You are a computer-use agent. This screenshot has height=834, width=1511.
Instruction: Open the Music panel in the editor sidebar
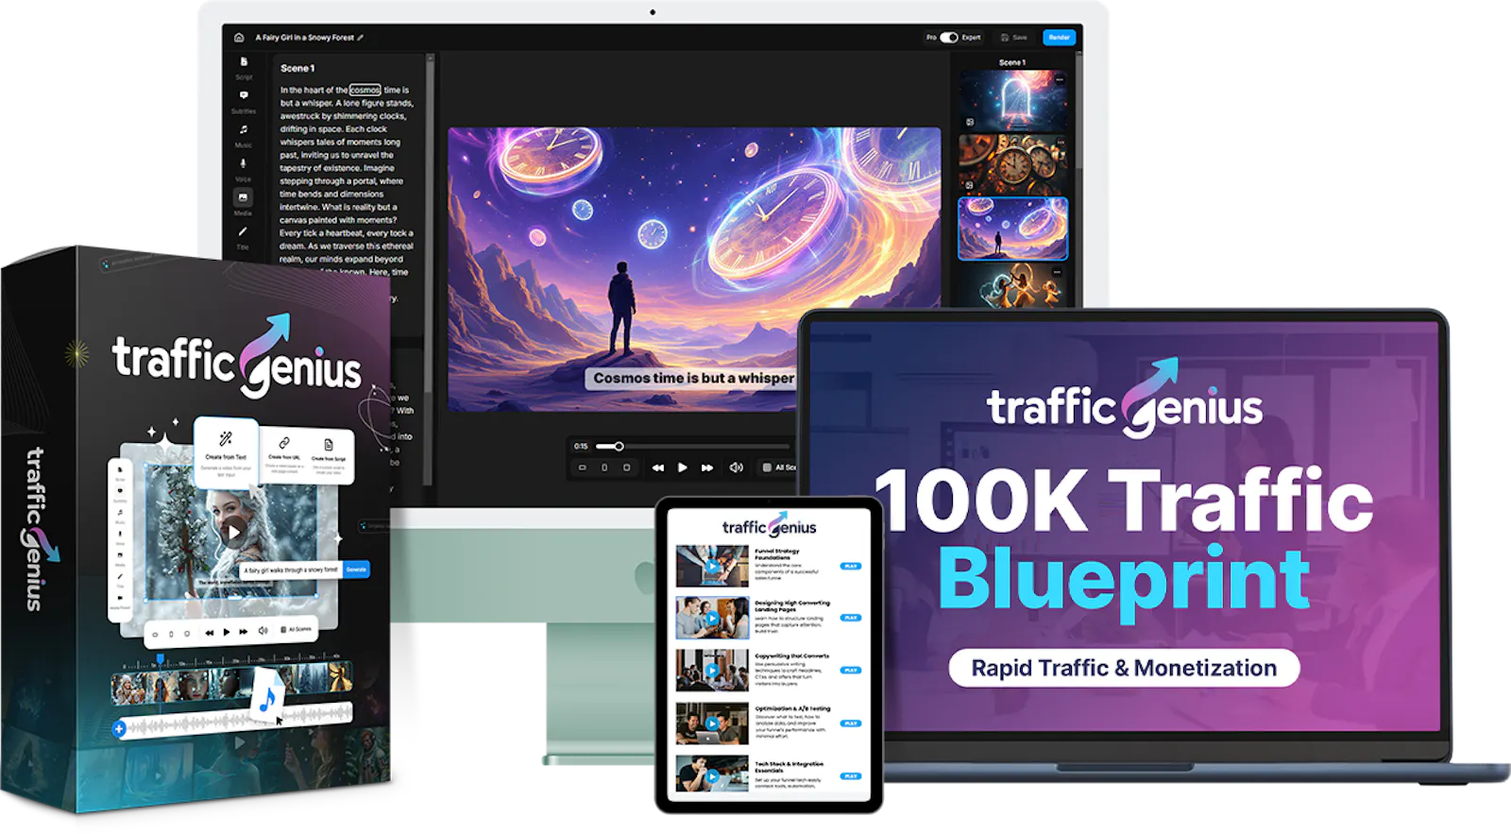coord(244,135)
